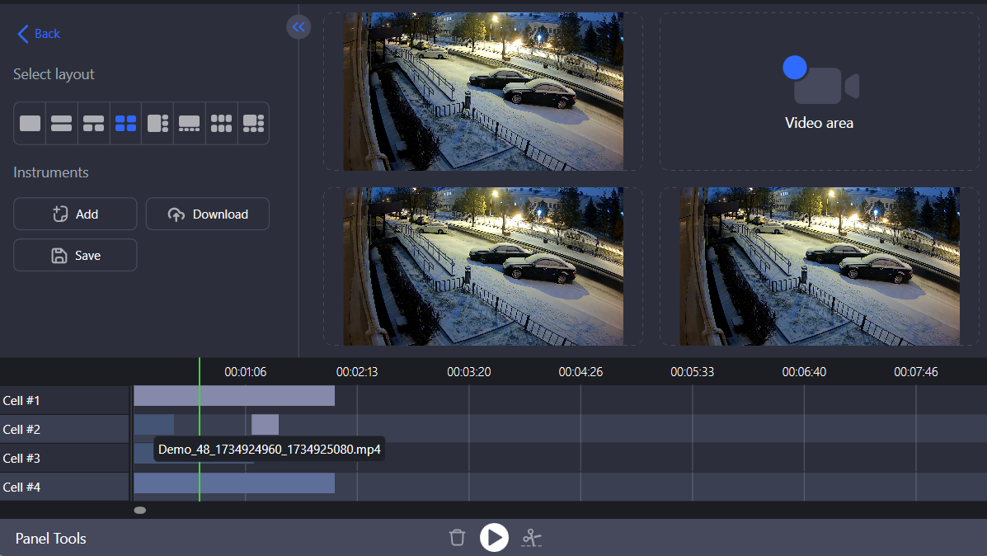Click the scissors cut tool icon
The width and height of the screenshot is (987, 556).
(532, 538)
